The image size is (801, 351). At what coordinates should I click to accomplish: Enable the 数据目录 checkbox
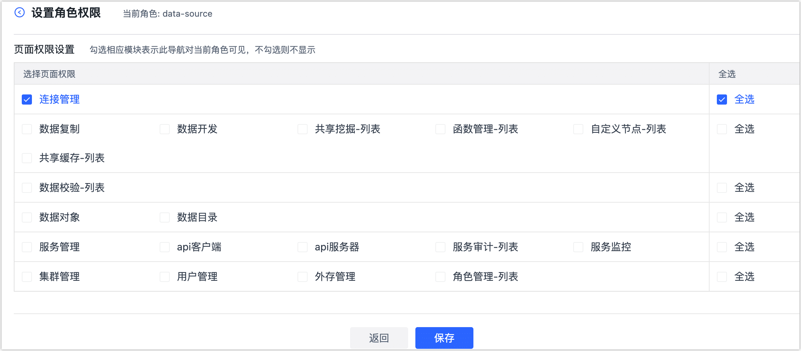[165, 217]
